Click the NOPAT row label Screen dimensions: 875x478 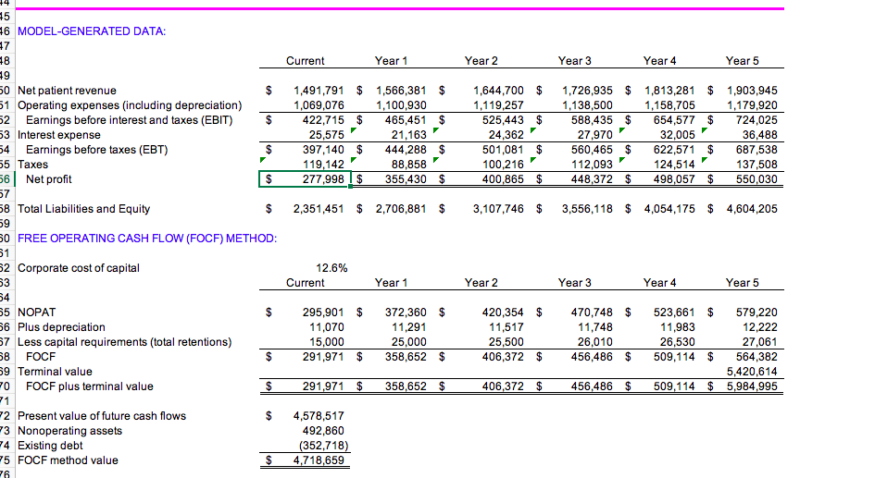coord(36,312)
